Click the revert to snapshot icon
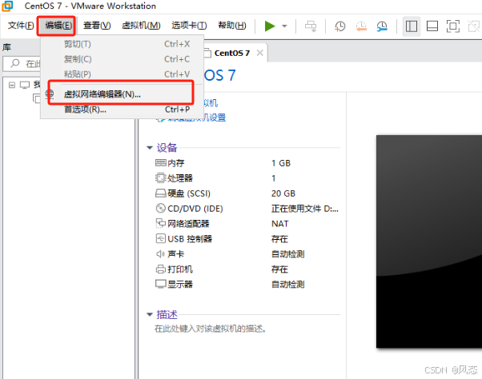The height and width of the screenshot is (379, 482). click(x=361, y=26)
